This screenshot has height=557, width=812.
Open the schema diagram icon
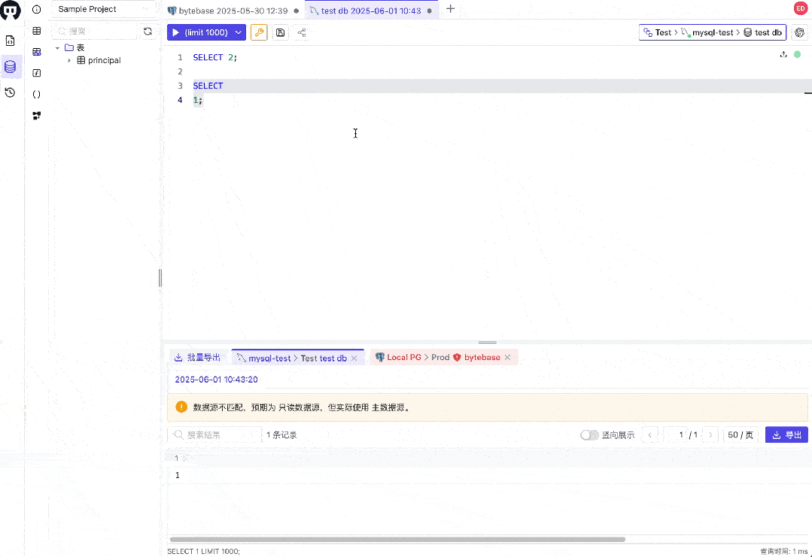click(36, 115)
